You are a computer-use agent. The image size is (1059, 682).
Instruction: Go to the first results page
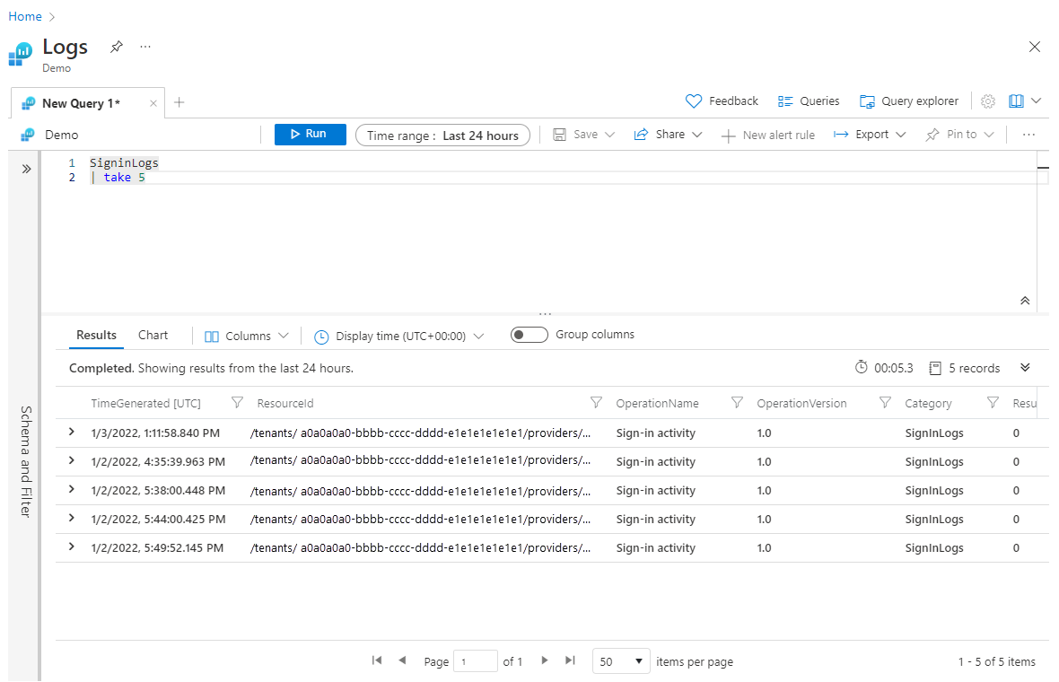pyautogui.click(x=377, y=660)
